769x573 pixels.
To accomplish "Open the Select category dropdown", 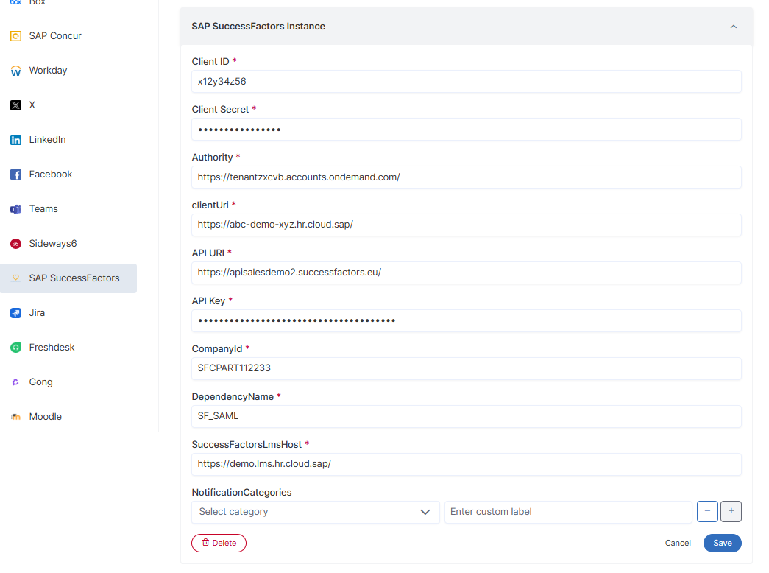I will 316,512.
